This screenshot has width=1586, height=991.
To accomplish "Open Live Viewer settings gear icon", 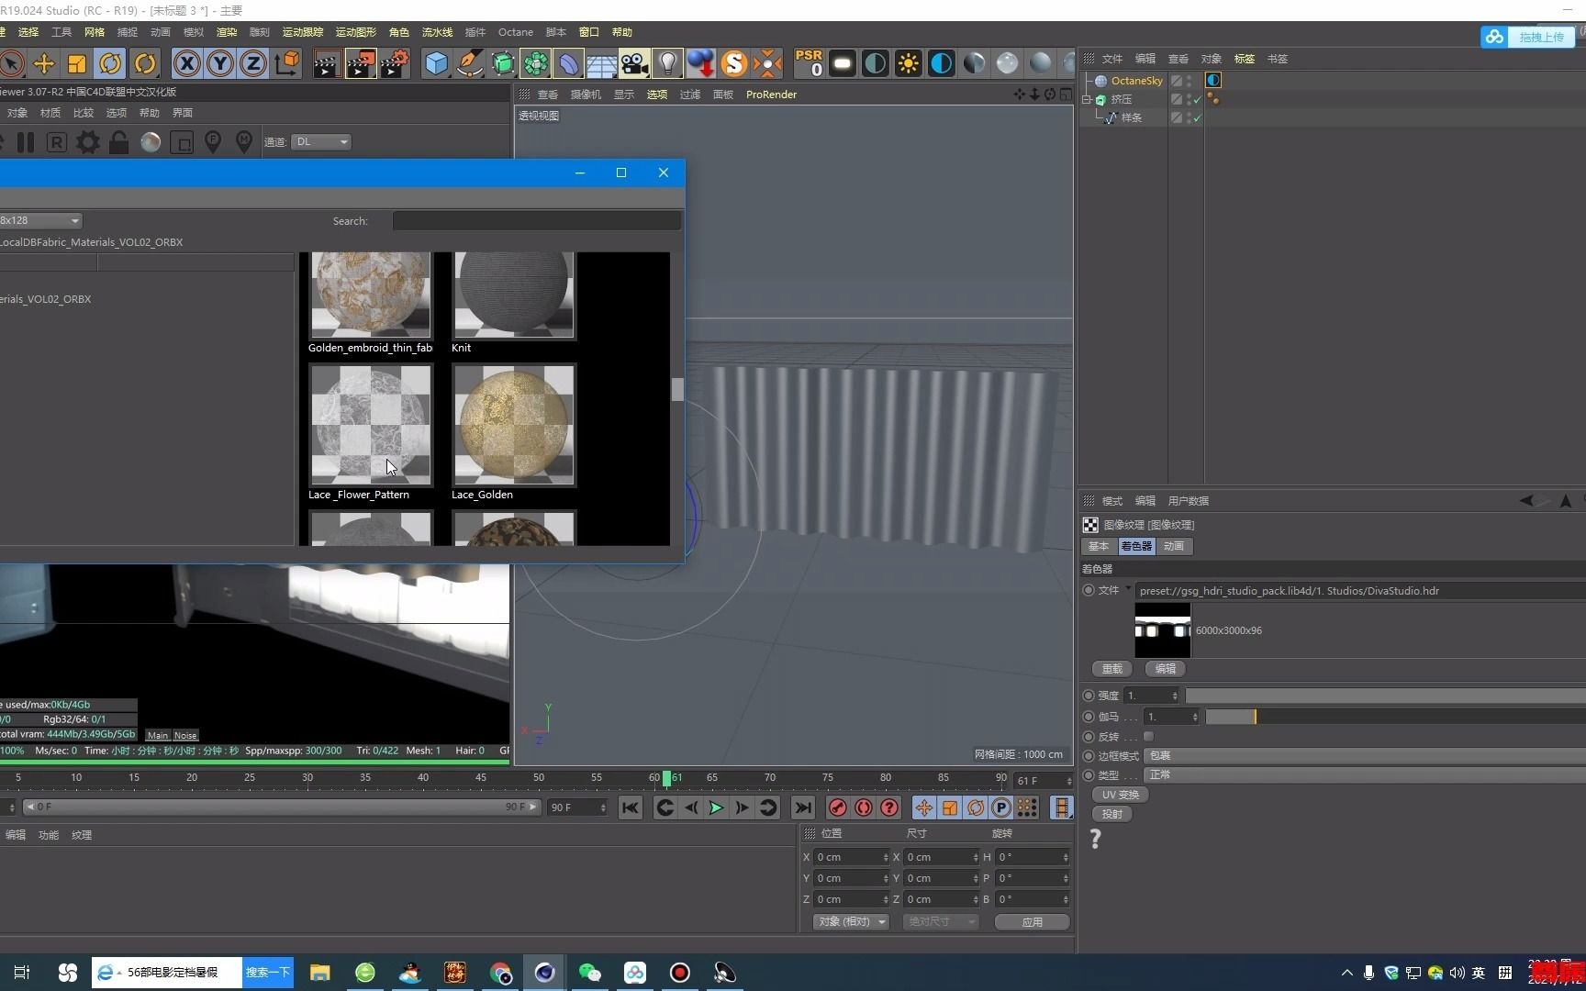I will (x=88, y=142).
